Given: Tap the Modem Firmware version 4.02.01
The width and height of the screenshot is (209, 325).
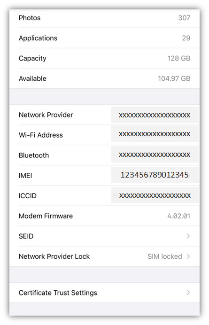Looking at the screenshot, I should 179,216.
